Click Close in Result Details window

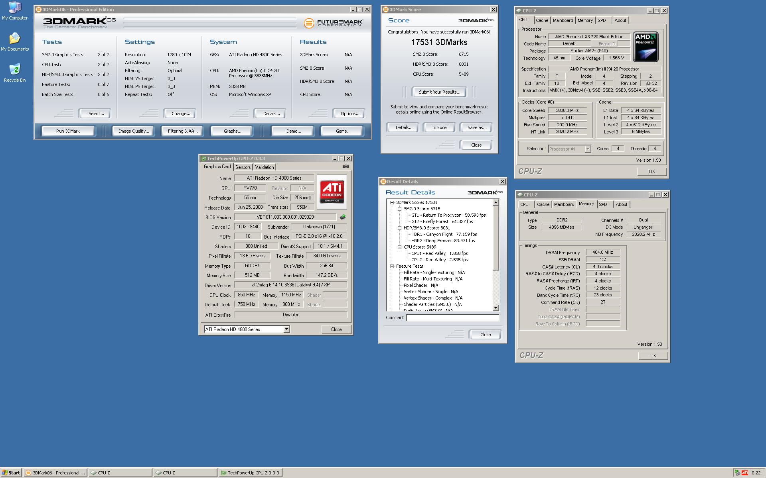tap(485, 335)
